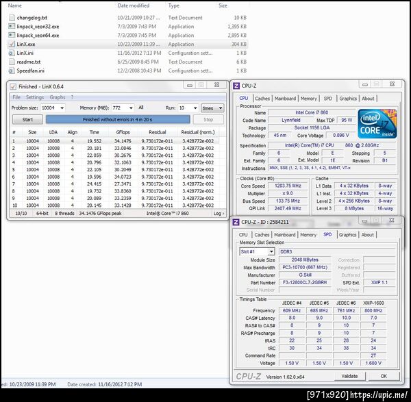Sort files by Type column header
The image size is (411, 402).
(174, 5)
